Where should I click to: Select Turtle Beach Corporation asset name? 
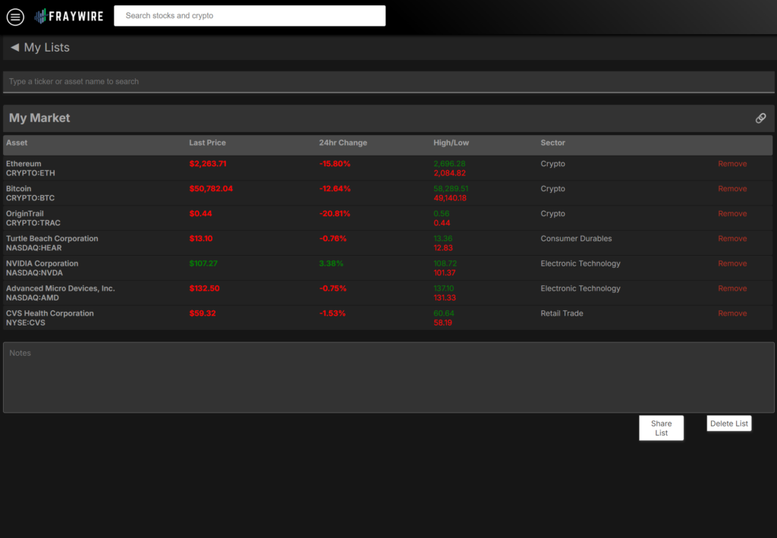tap(52, 239)
